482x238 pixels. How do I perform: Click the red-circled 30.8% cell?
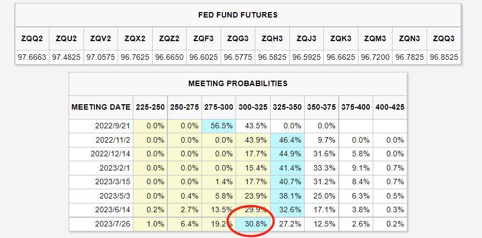(253, 224)
